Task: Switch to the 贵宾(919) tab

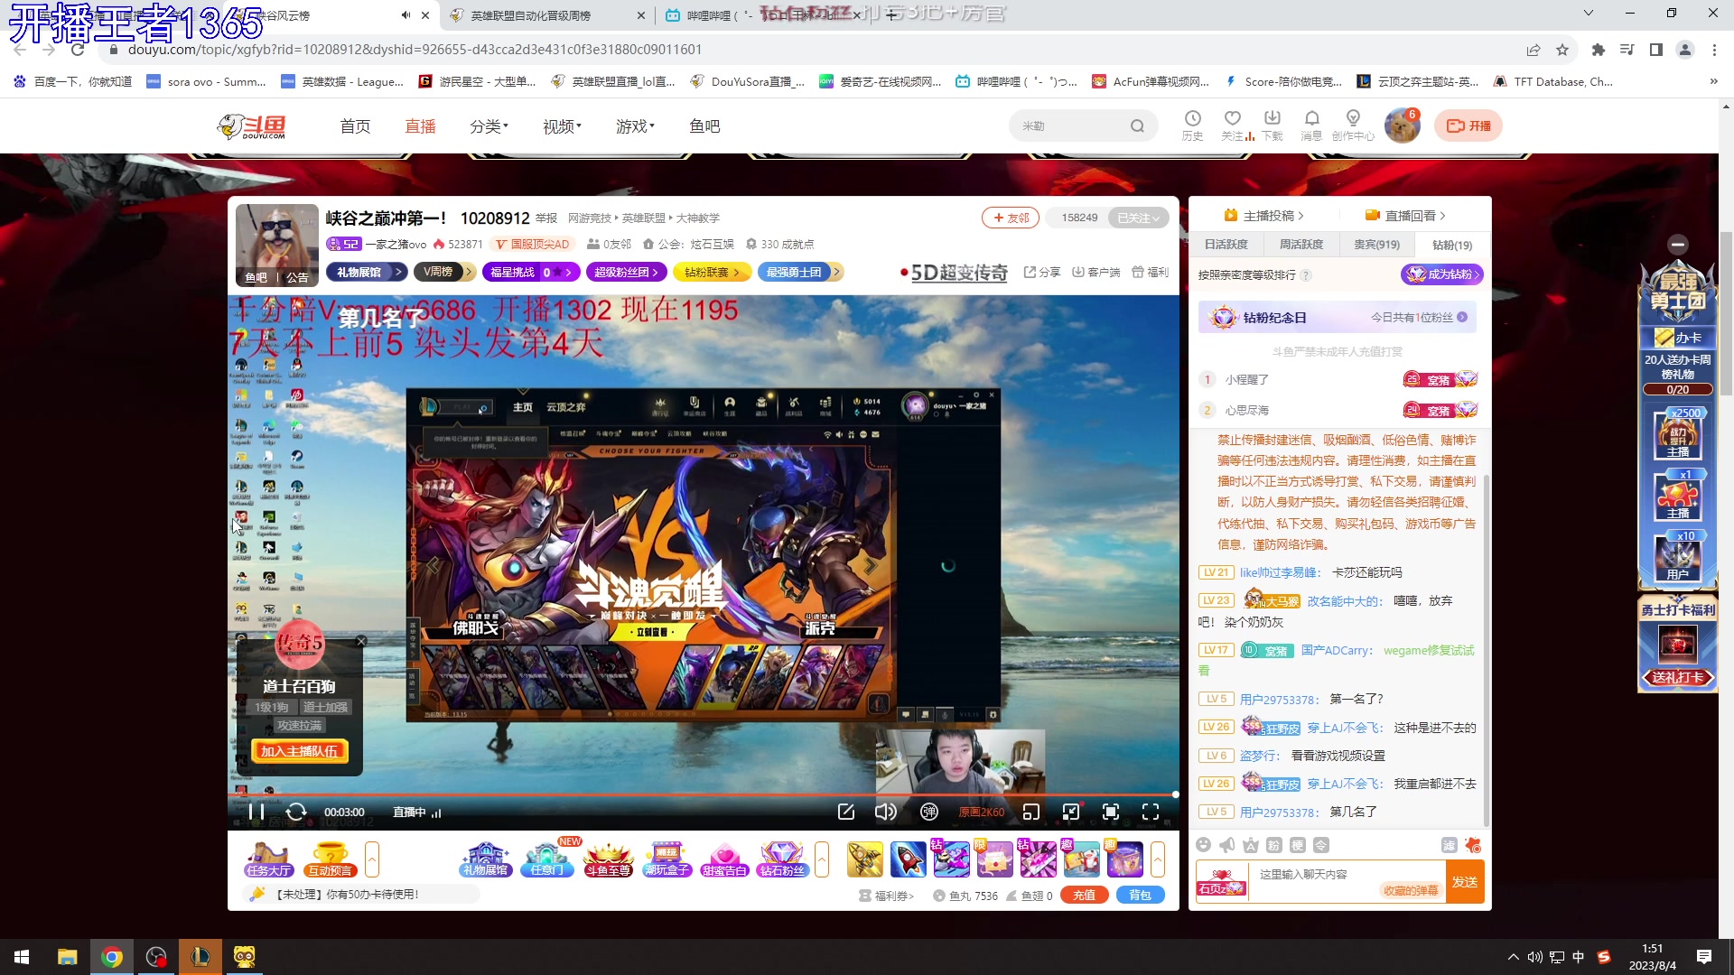Action: click(1376, 245)
